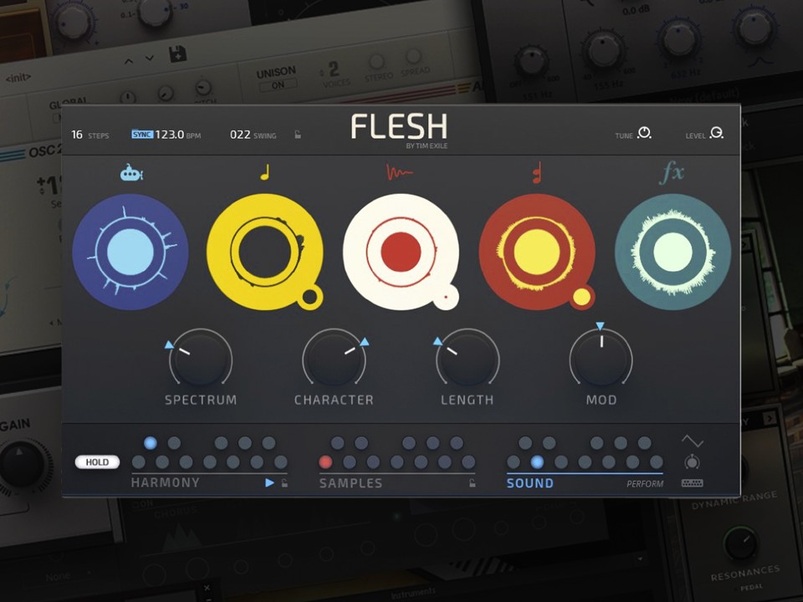Click the small macro knob icon right of Sound

692,462
